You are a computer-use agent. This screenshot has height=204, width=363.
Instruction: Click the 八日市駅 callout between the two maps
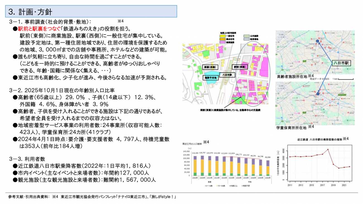tap(341, 63)
